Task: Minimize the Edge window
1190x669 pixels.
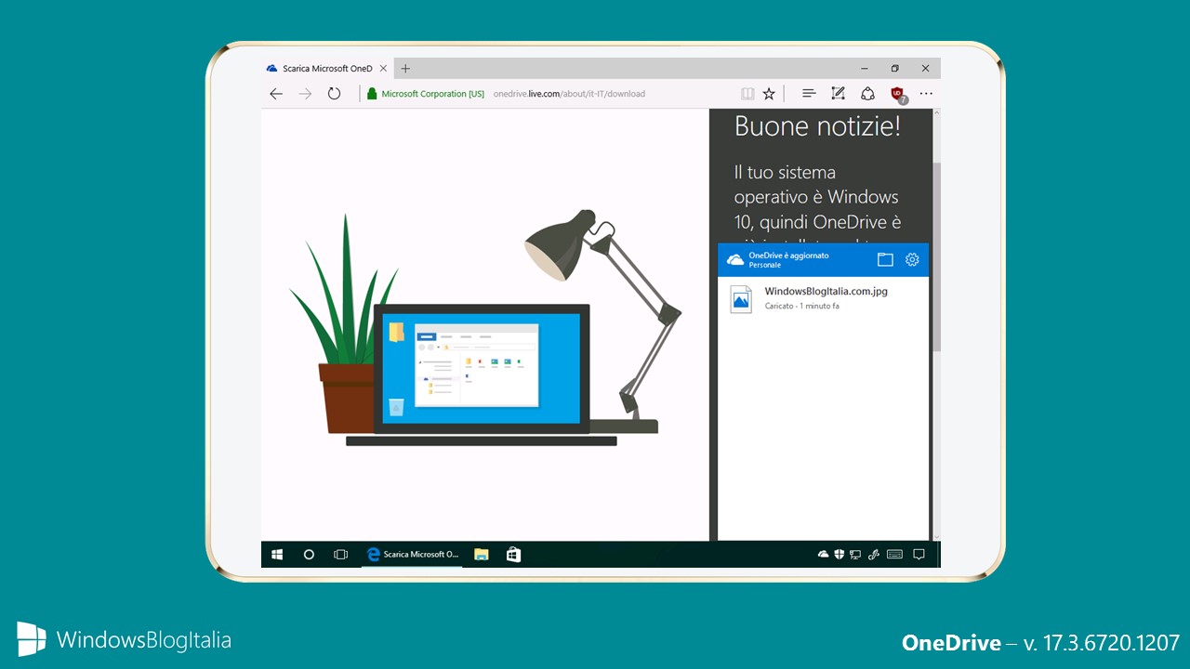Action: point(865,69)
